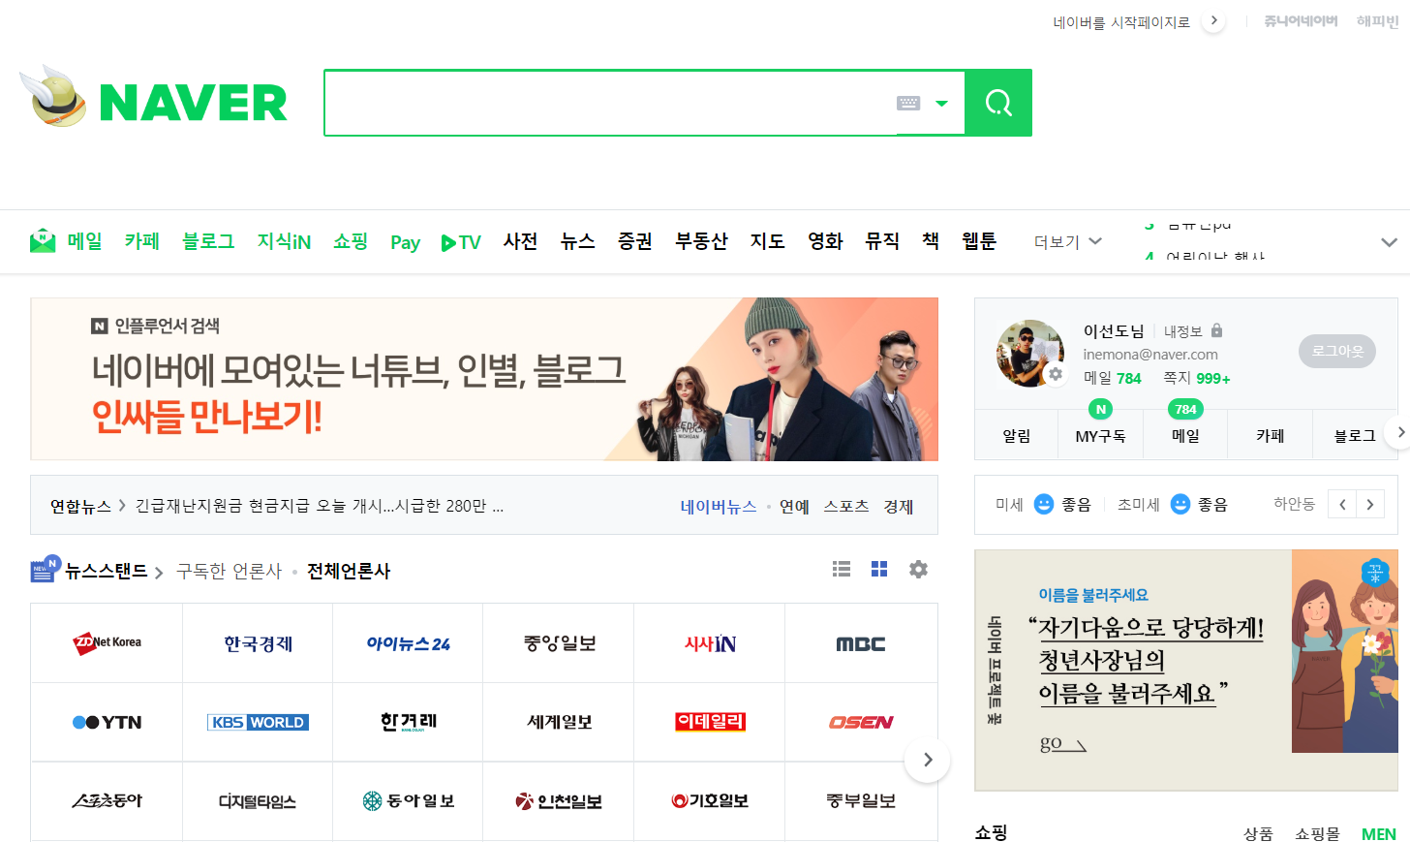Open 해피빈 link
Viewport: 1410px width, 842px height.
click(1377, 21)
